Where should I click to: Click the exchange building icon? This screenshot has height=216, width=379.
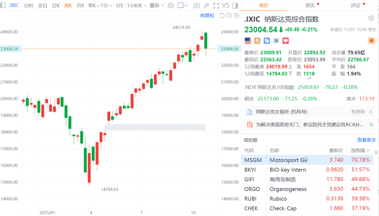(x=250, y=112)
